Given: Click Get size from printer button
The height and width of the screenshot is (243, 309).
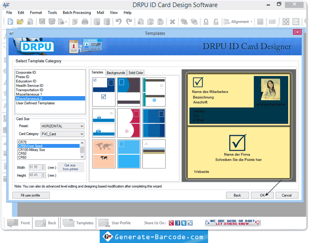Looking at the screenshot, I should point(71,167).
